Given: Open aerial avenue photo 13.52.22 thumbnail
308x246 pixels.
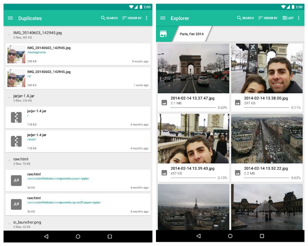Looking at the screenshot, I should [267, 139].
